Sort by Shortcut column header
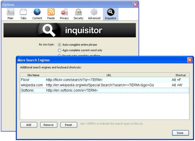 click(180, 75)
